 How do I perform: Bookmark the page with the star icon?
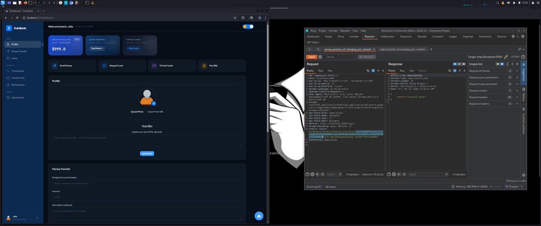235,18
